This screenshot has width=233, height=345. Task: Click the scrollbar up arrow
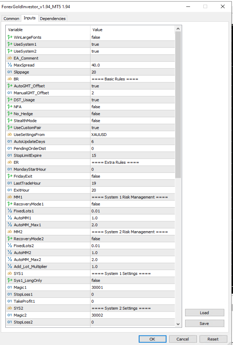pos(178,29)
